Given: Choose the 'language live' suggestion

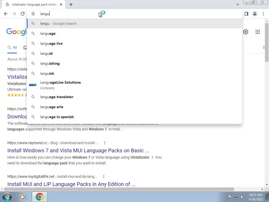Looking at the screenshot, I should 134,43.
